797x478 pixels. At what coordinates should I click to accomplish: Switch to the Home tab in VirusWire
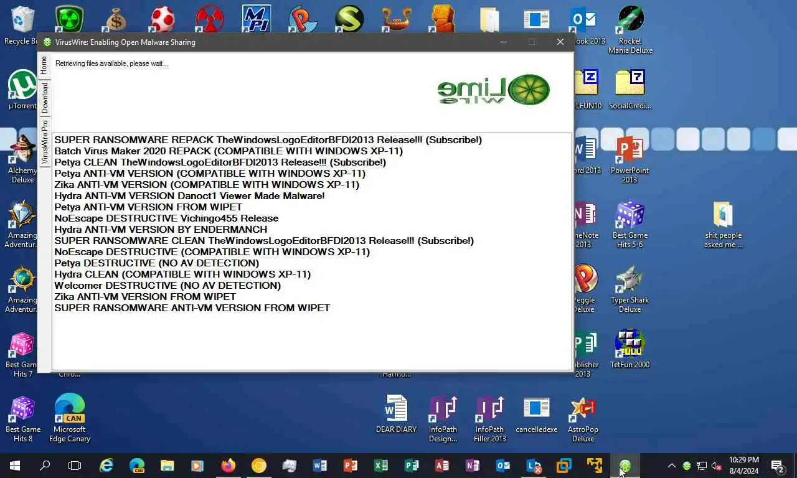point(44,66)
